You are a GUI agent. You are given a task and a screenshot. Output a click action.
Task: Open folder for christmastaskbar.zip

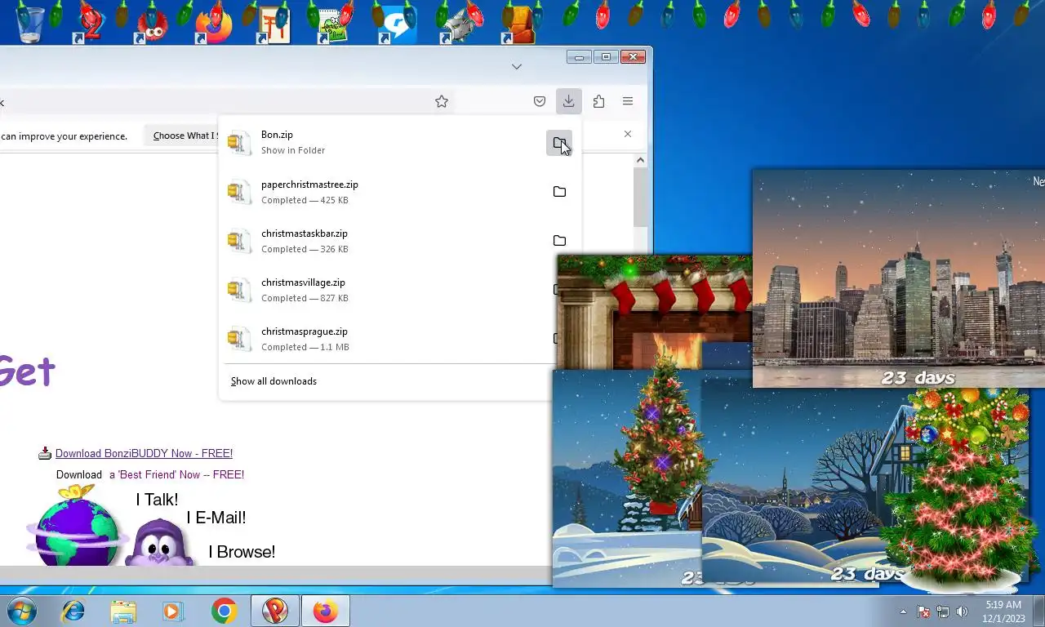559,241
